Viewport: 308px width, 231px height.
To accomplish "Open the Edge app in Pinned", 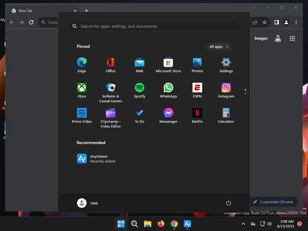I will [x=82, y=65].
